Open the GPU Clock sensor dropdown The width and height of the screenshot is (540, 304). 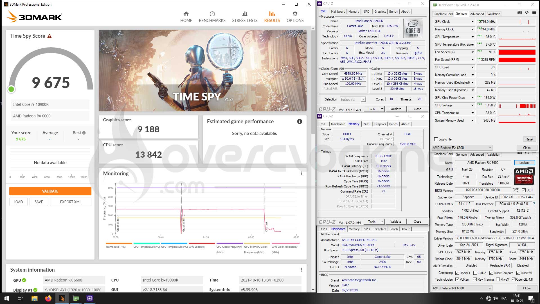472,22
